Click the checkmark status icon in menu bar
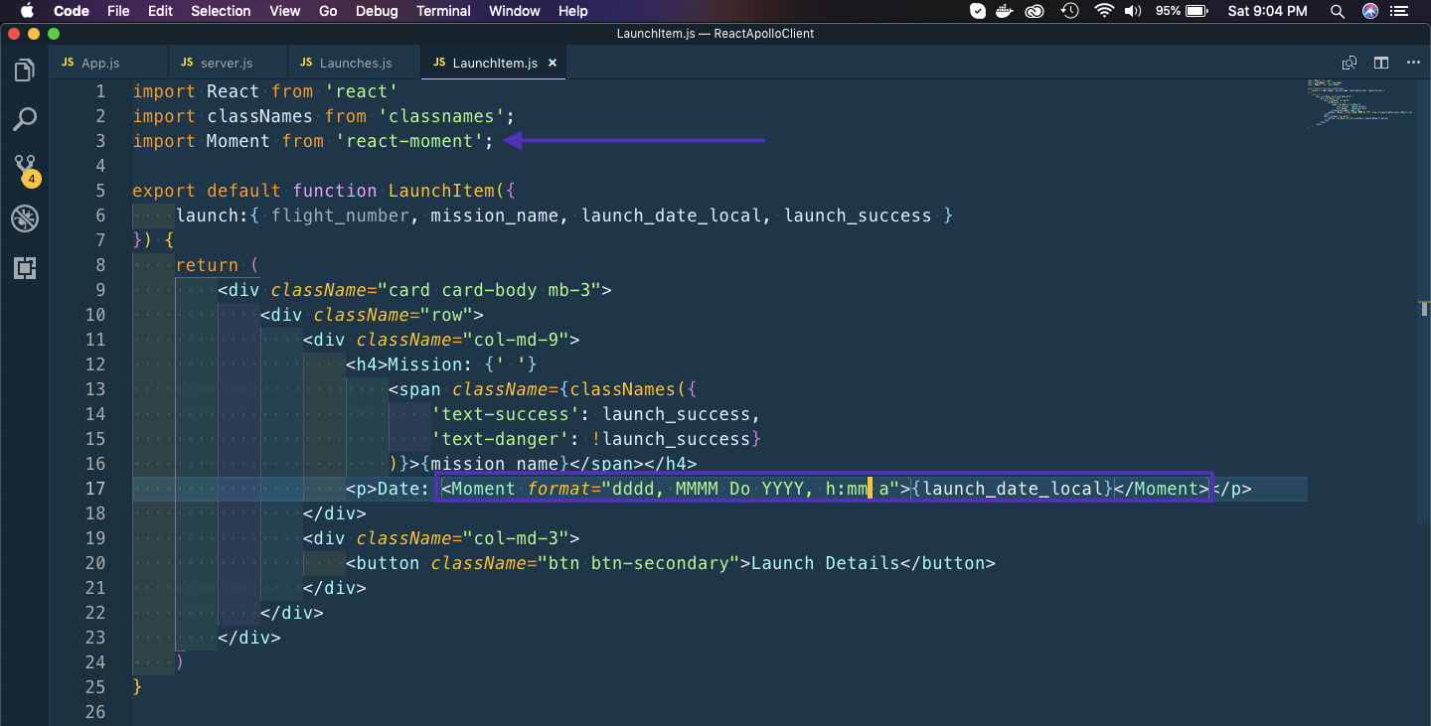 click(978, 11)
